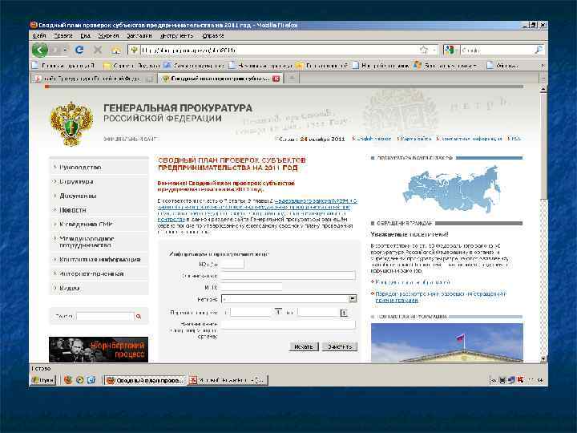Viewport: 577px width, 433px height.
Task: Go back with the green Back arrow
Action: pyautogui.click(x=40, y=50)
